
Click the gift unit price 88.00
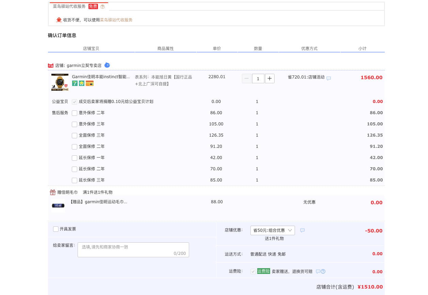click(x=217, y=202)
